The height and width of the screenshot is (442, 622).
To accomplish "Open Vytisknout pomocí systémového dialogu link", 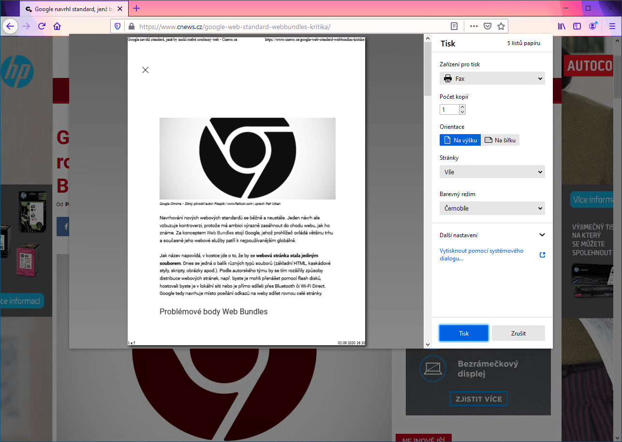I will tap(481, 255).
